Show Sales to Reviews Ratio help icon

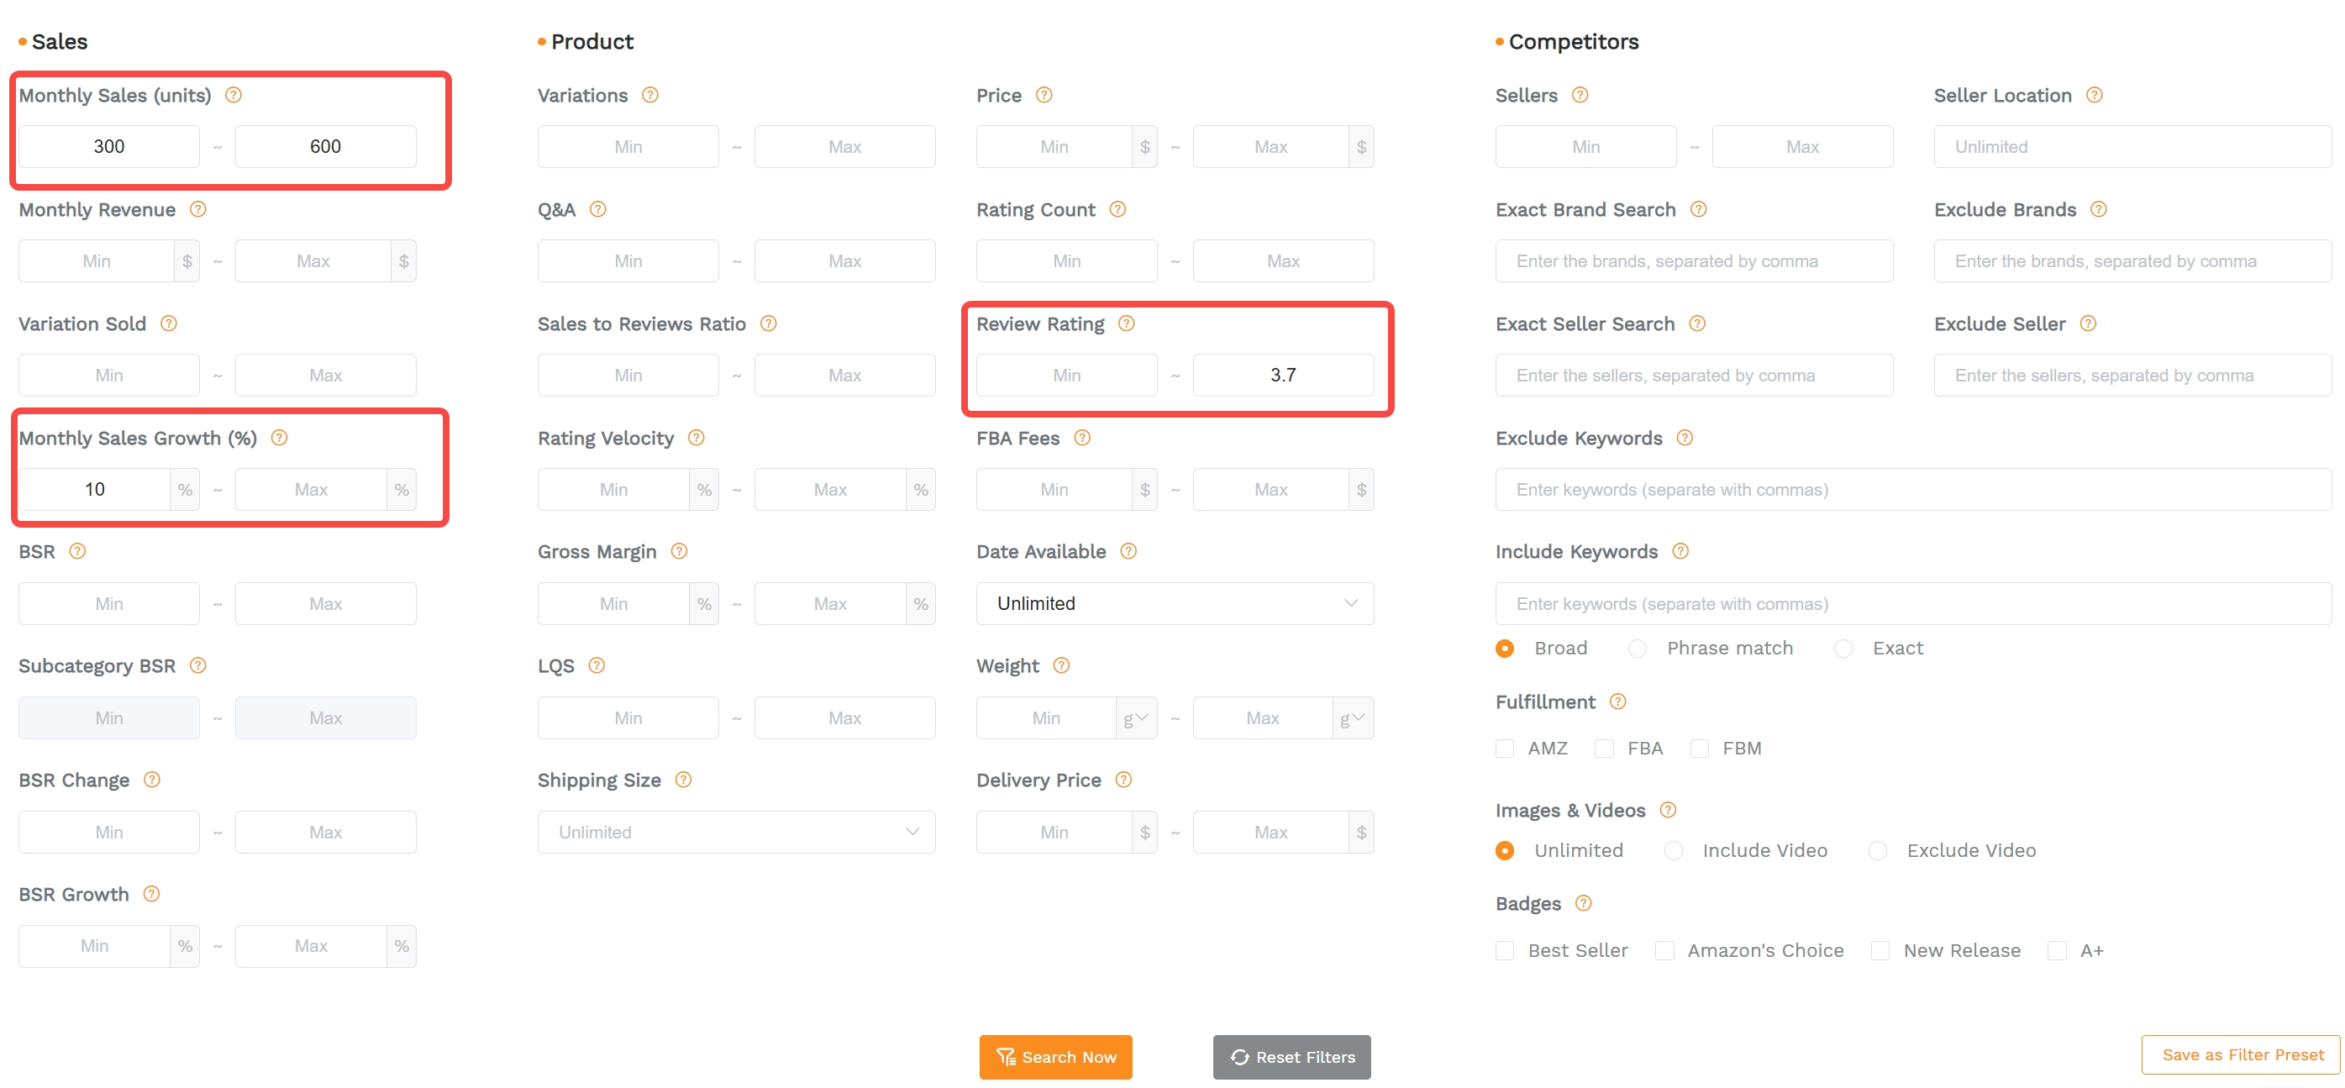pyautogui.click(x=768, y=323)
